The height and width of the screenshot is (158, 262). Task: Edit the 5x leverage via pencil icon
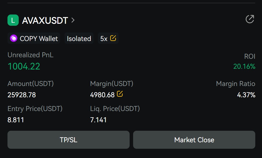pyautogui.click(x=113, y=38)
